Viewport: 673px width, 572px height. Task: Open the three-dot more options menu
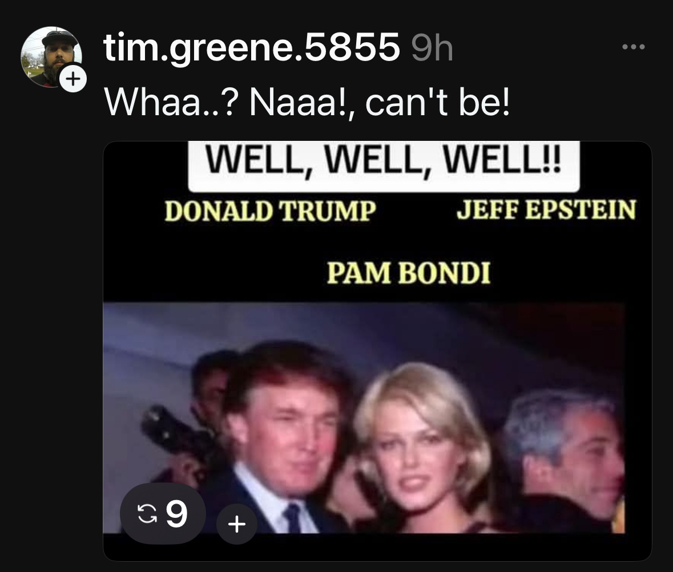tap(634, 47)
